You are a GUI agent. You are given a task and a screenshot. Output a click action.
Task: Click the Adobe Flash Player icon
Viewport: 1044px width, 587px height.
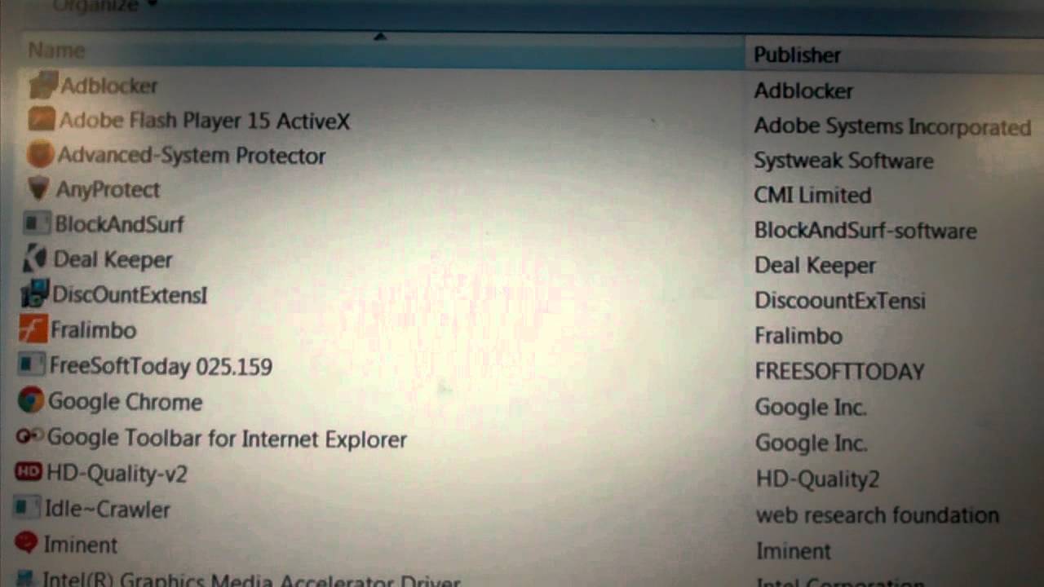point(42,121)
